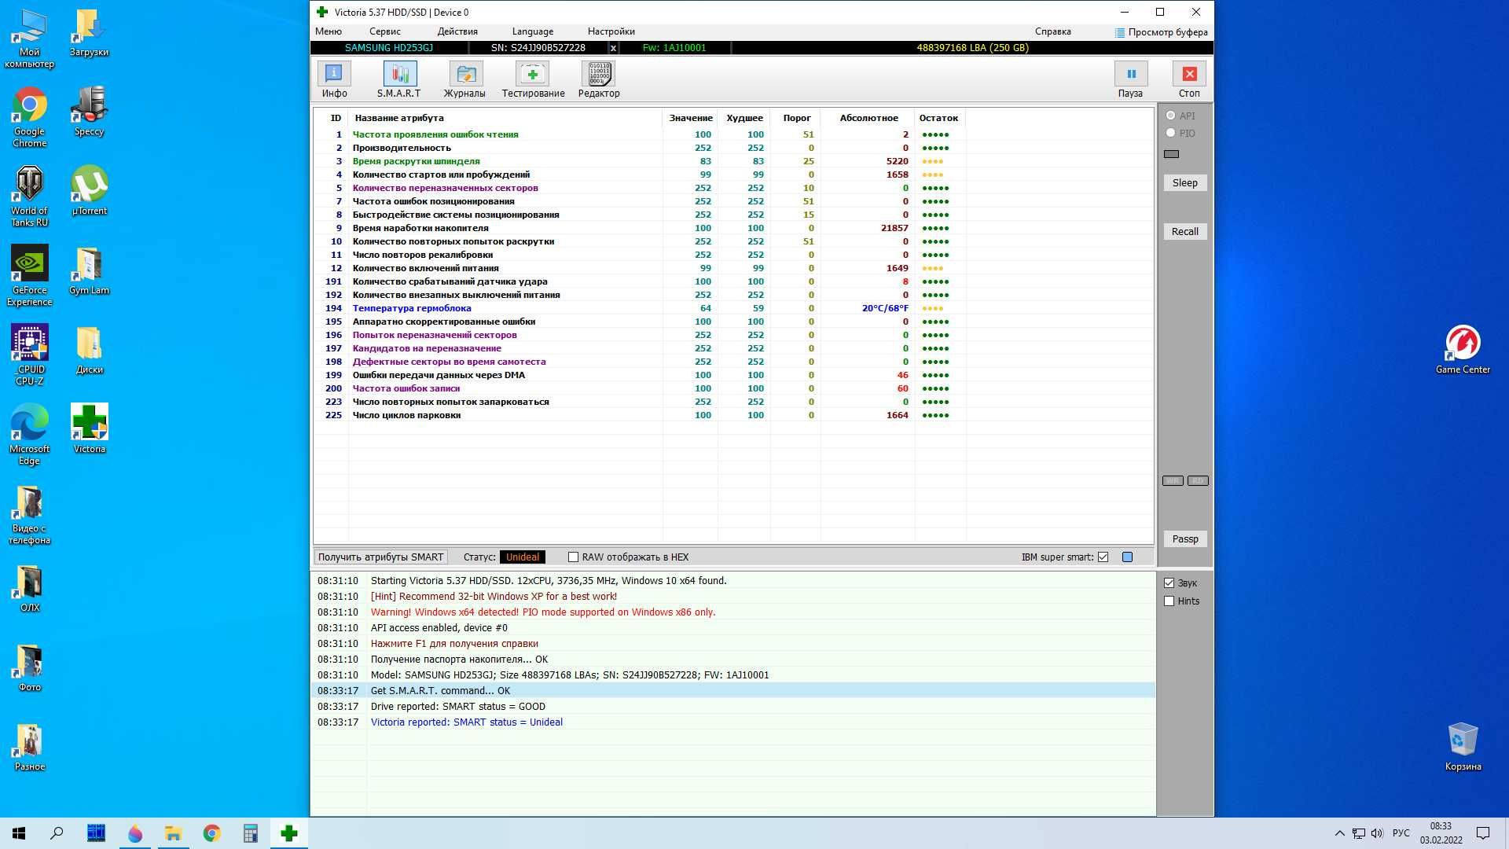The width and height of the screenshot is (1509, 849).
Task: Open Game Center desktop shortcut
Action: [x=1463, y=350]
